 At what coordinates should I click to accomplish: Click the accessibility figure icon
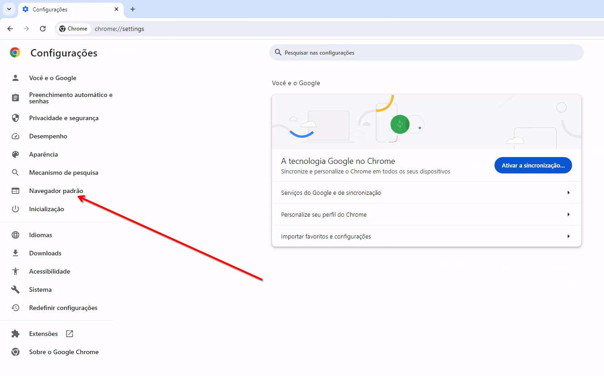(15, 271)
